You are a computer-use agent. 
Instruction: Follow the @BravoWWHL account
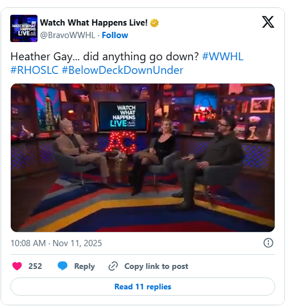pos(115,35)
